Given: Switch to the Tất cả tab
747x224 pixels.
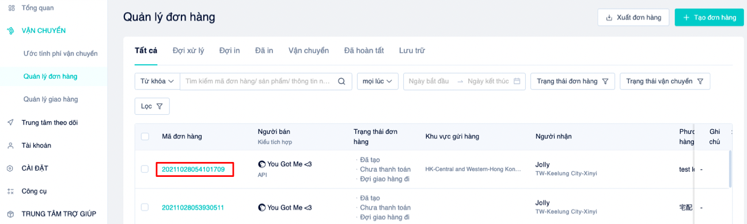Looking at the screenshot, I should click(x=146, y=51).
